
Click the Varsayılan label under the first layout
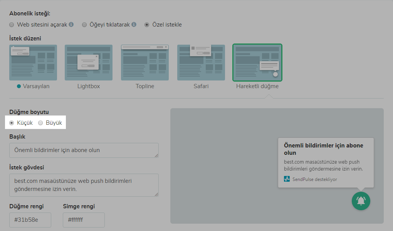(x=36, y=86)
